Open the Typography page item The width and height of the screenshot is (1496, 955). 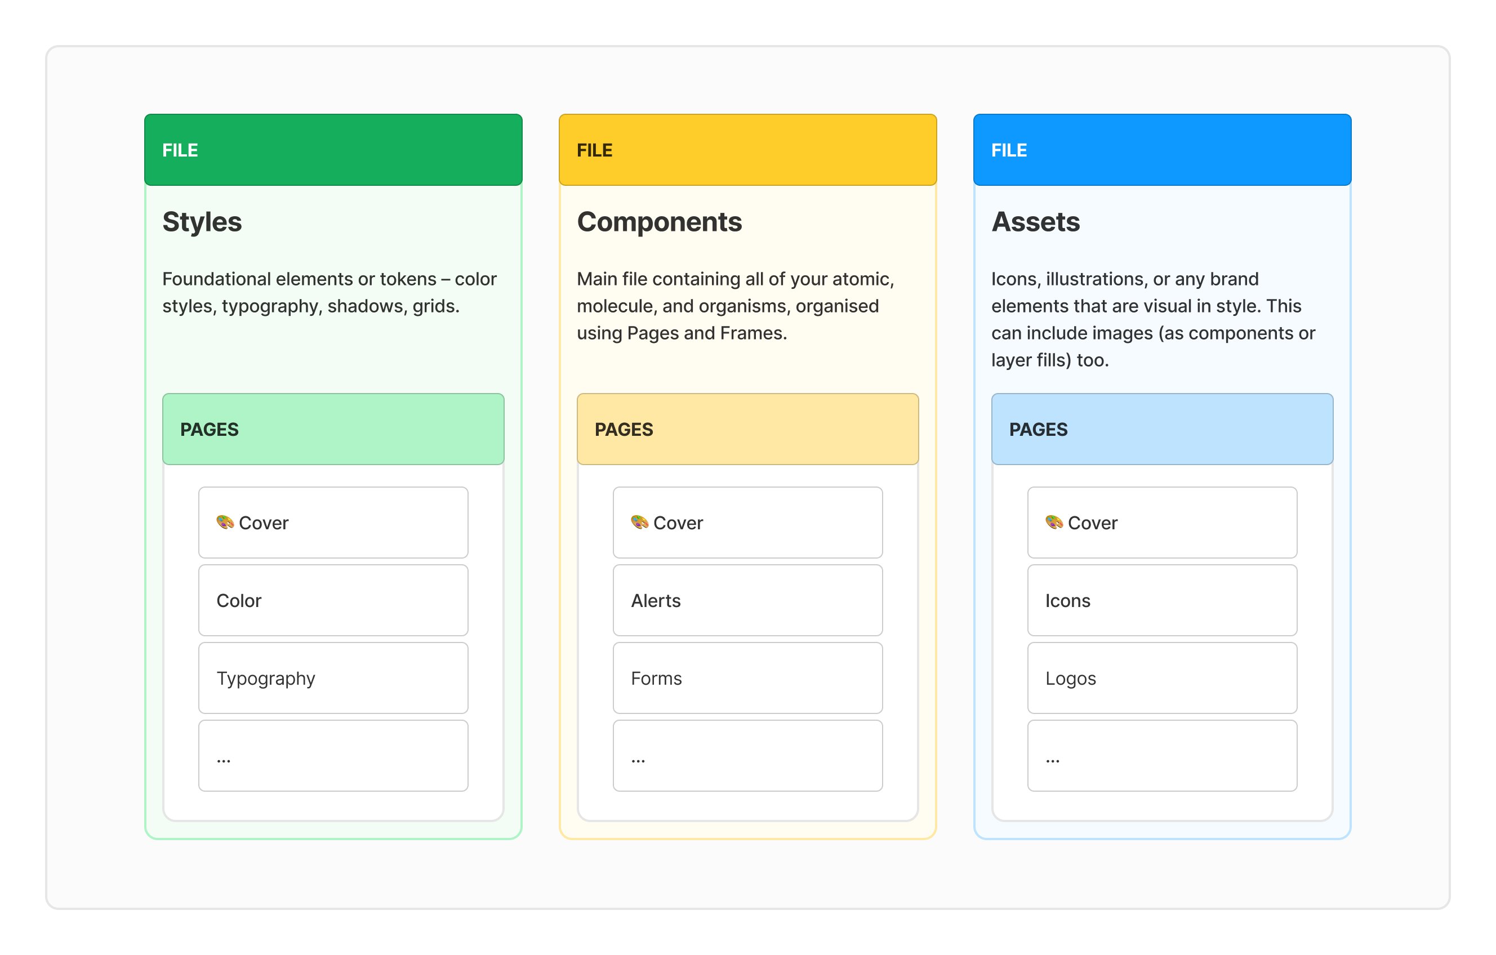point(333,678)
